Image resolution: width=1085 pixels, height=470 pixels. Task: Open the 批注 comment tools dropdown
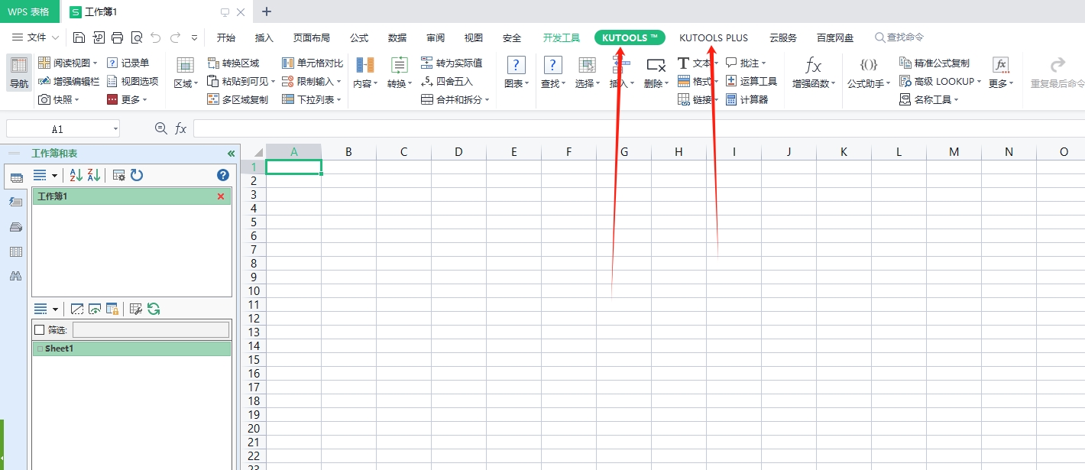[x=746, y=63]
